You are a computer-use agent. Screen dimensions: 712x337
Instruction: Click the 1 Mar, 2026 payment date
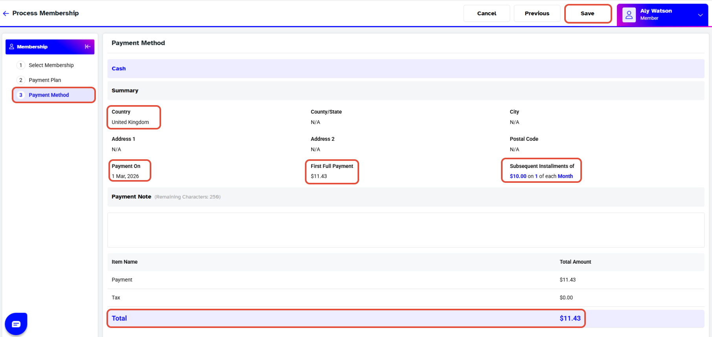click(x=125, y=176)
